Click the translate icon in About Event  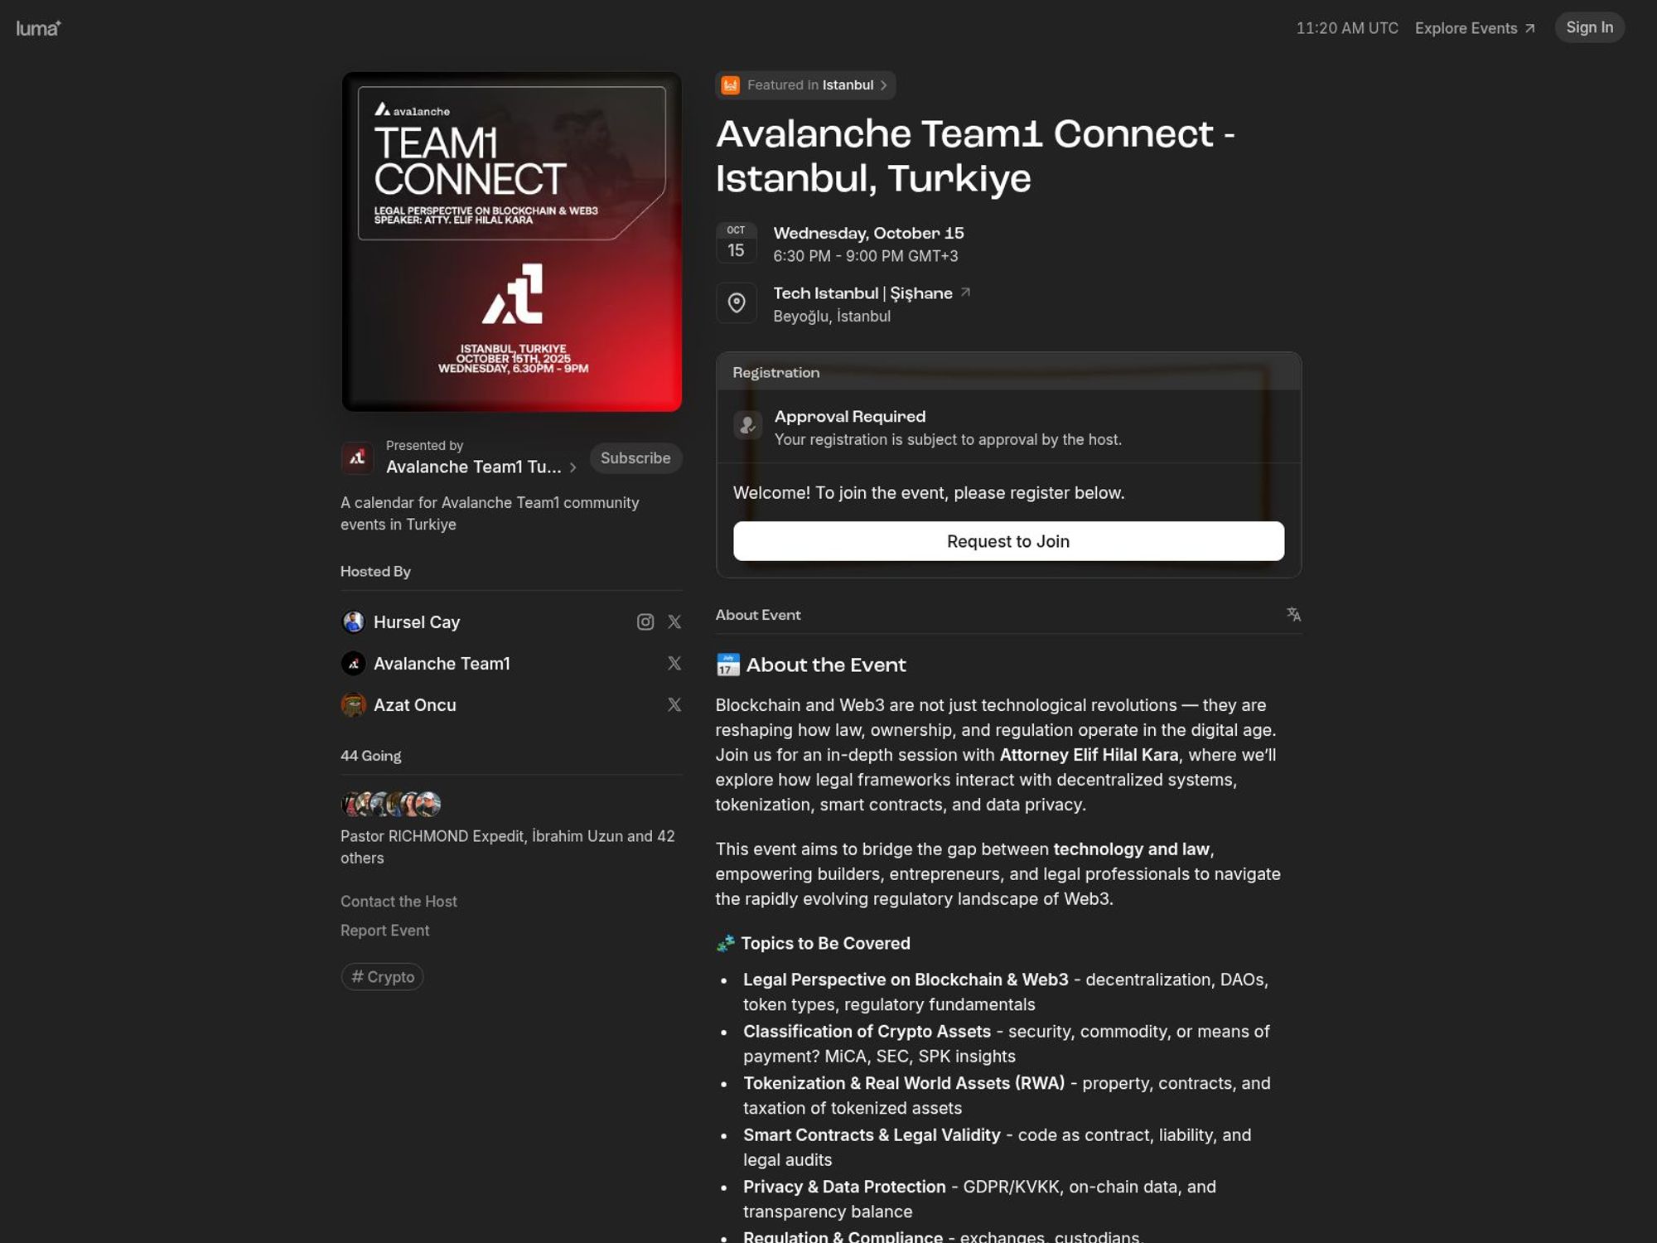pos(1293,614)
